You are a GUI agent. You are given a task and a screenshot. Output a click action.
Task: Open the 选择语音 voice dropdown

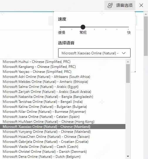click(94, 53)
